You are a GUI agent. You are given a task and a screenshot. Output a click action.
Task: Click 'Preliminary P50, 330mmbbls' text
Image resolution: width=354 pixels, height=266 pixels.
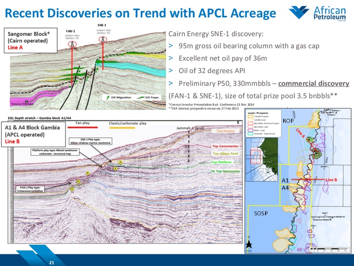pyautogui.click(x=225, y=83)
